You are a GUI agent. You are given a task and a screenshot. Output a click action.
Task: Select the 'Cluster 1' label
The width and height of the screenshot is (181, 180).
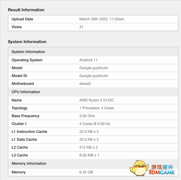[19, 124]
